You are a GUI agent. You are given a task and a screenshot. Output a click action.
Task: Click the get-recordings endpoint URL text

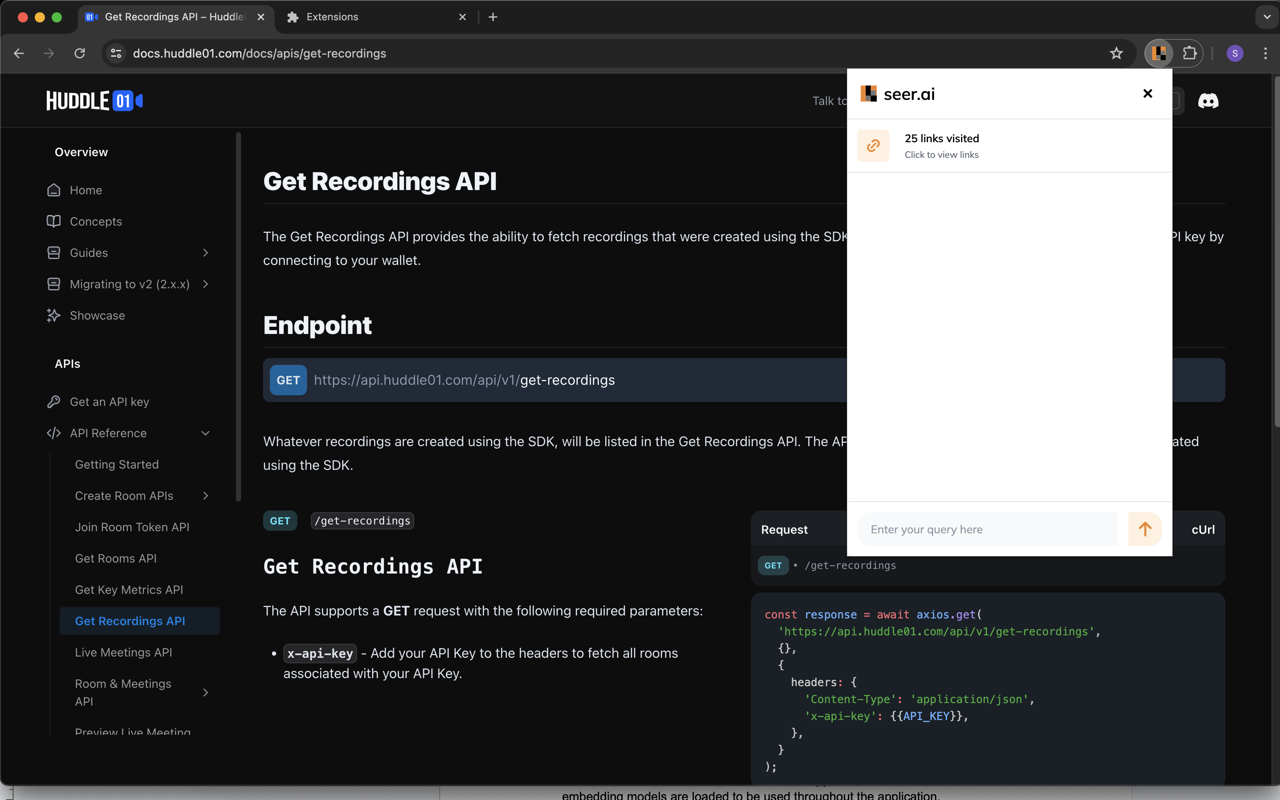(x=464, y=380)
